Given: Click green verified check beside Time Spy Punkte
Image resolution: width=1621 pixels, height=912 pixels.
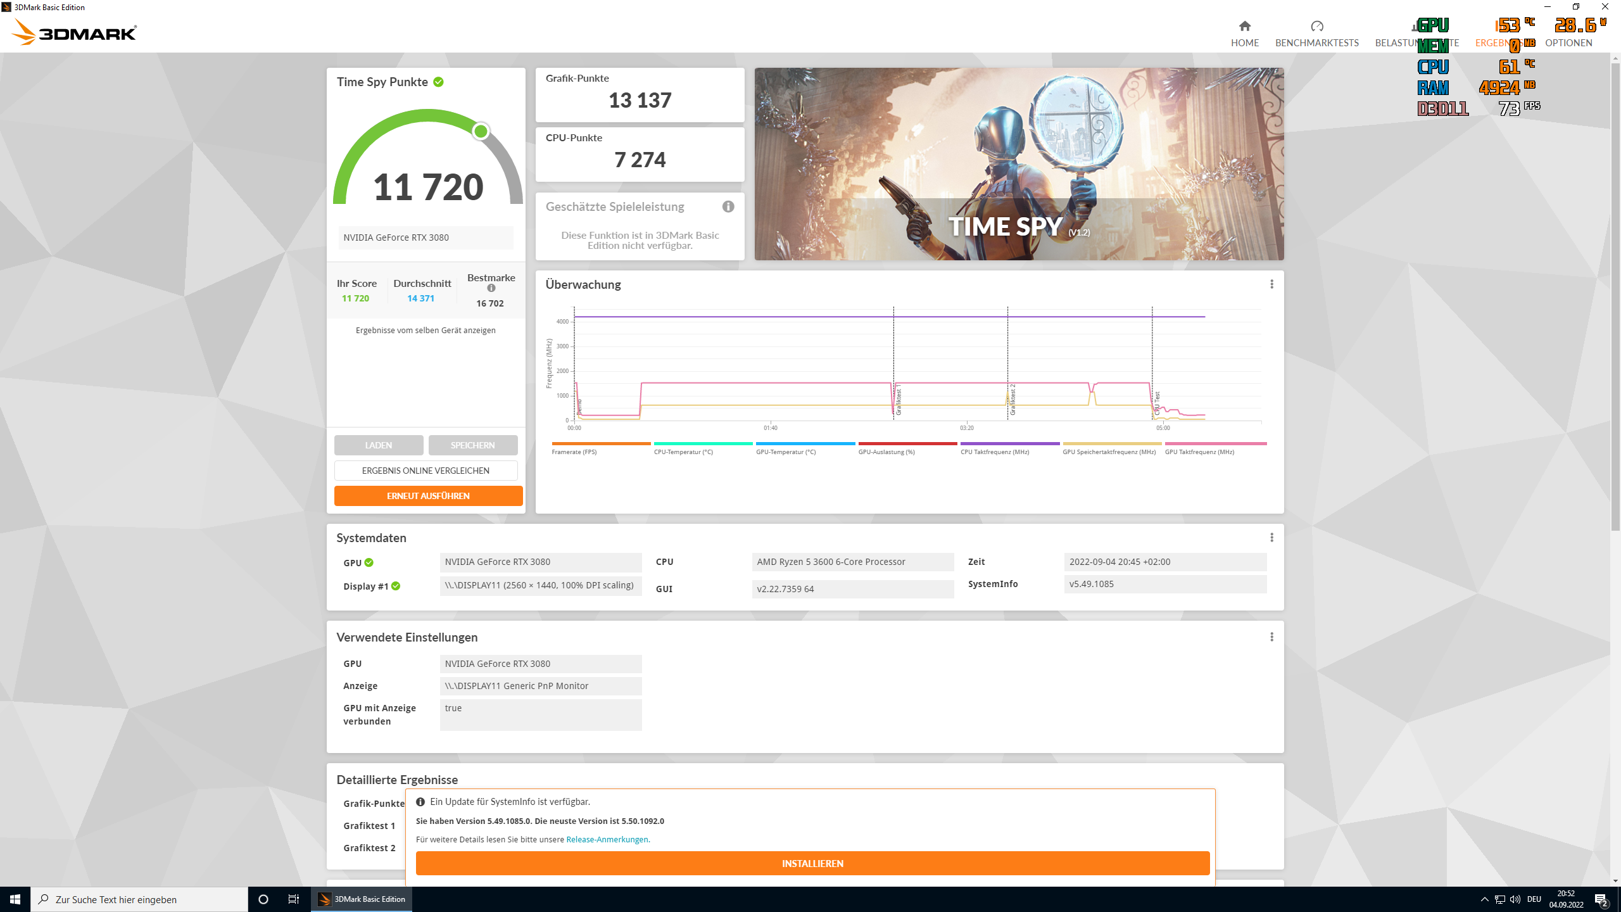Looking at the screenshot, I should [438, 82].
